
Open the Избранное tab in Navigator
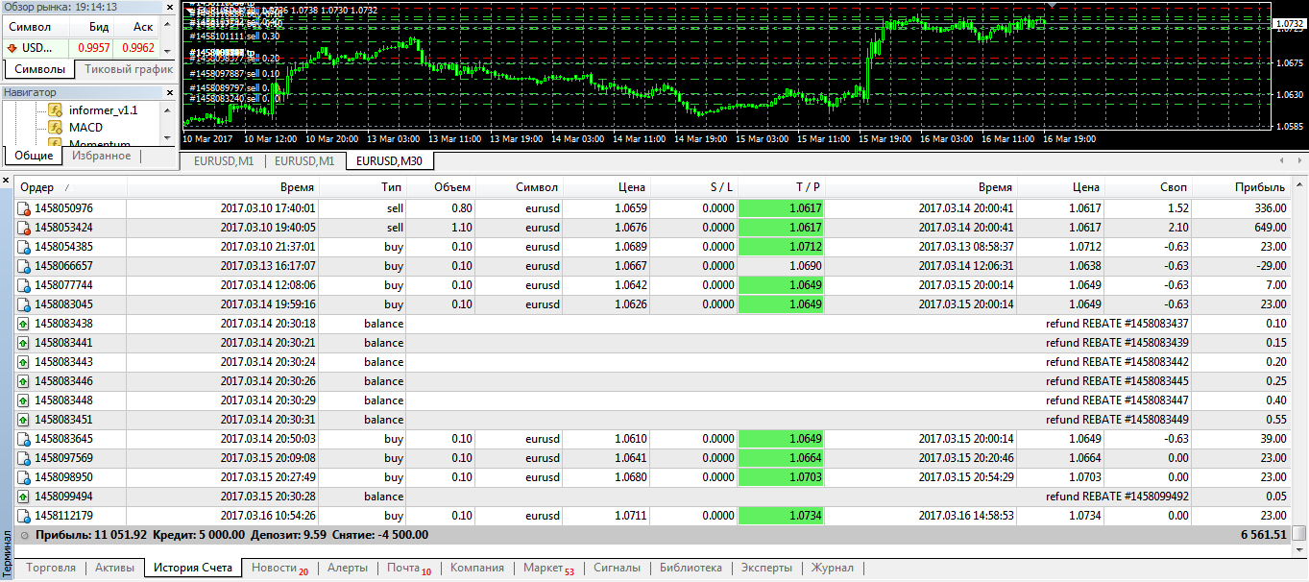(x=101, y=156)
